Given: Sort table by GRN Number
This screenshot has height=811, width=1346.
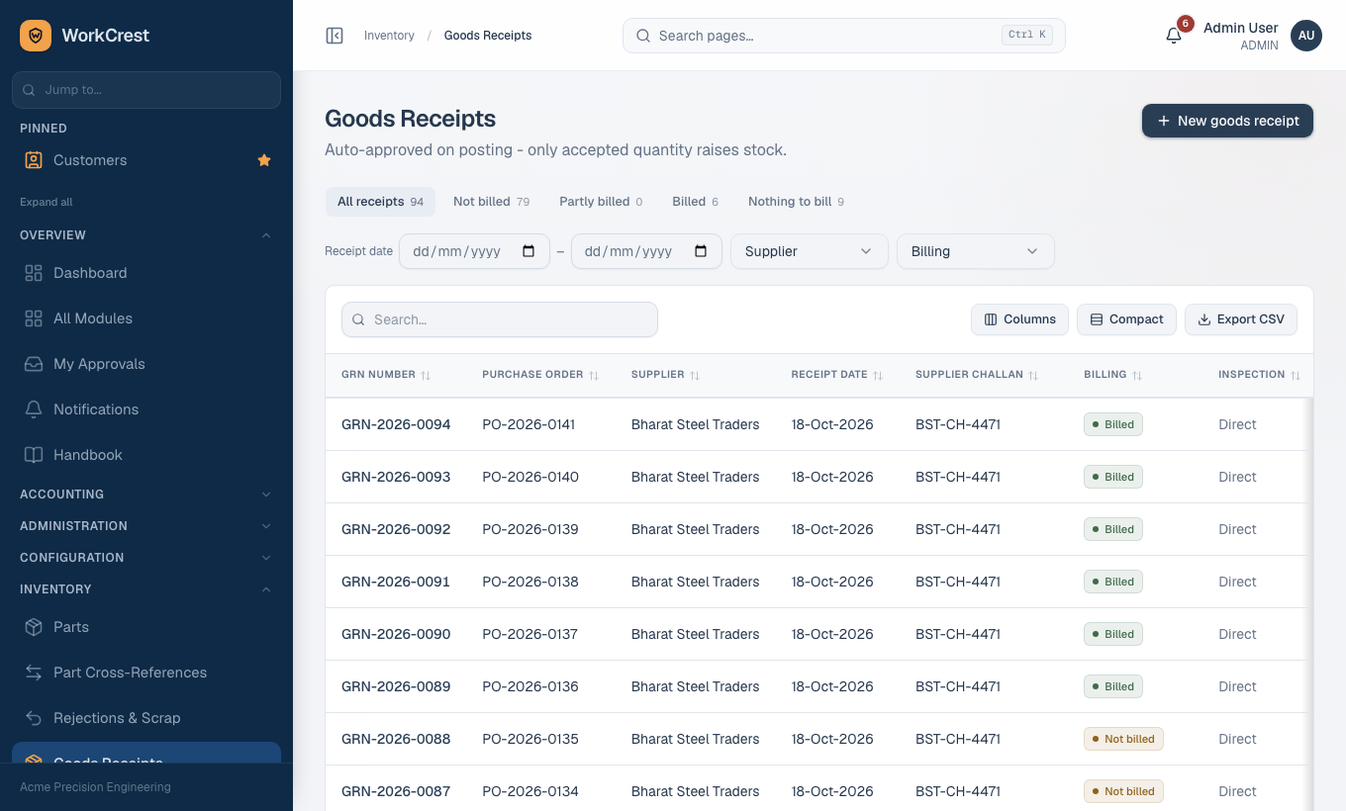Looking at the screenshot, I should [x=386, y=375].
